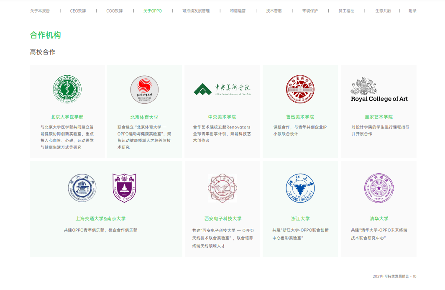The height and width of the screenshot is (290, 445).
Task: Click the 西安电子科技大学 card title
Action: (x=223, y=218)
